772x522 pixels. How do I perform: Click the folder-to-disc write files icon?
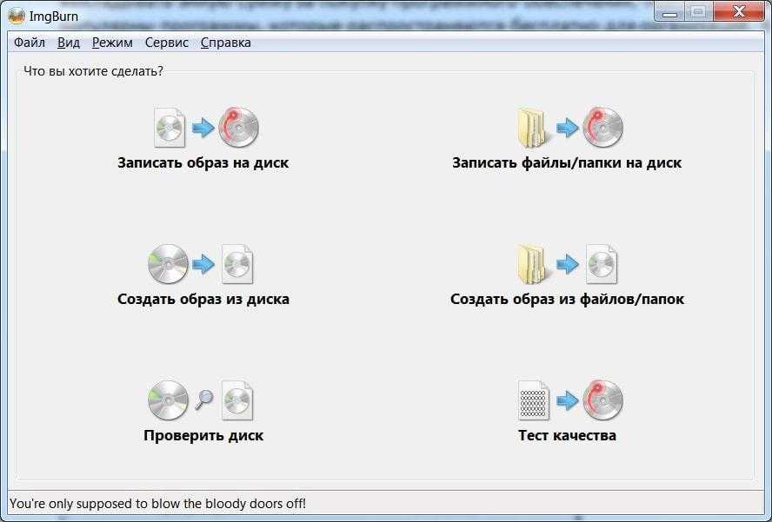tap(570, 128)
